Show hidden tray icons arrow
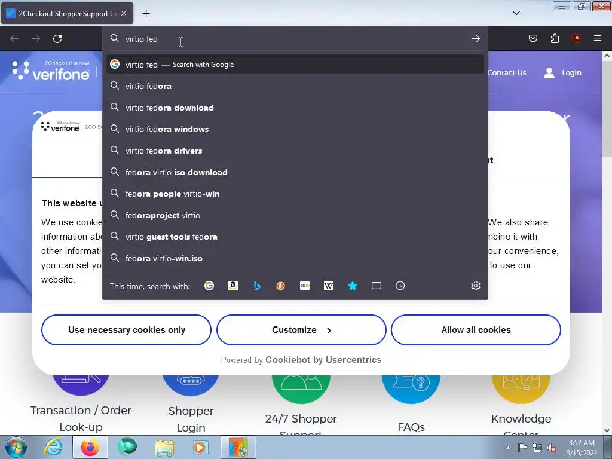The height and width of the screenshot is (459, 612). click(x=508, y=448)
